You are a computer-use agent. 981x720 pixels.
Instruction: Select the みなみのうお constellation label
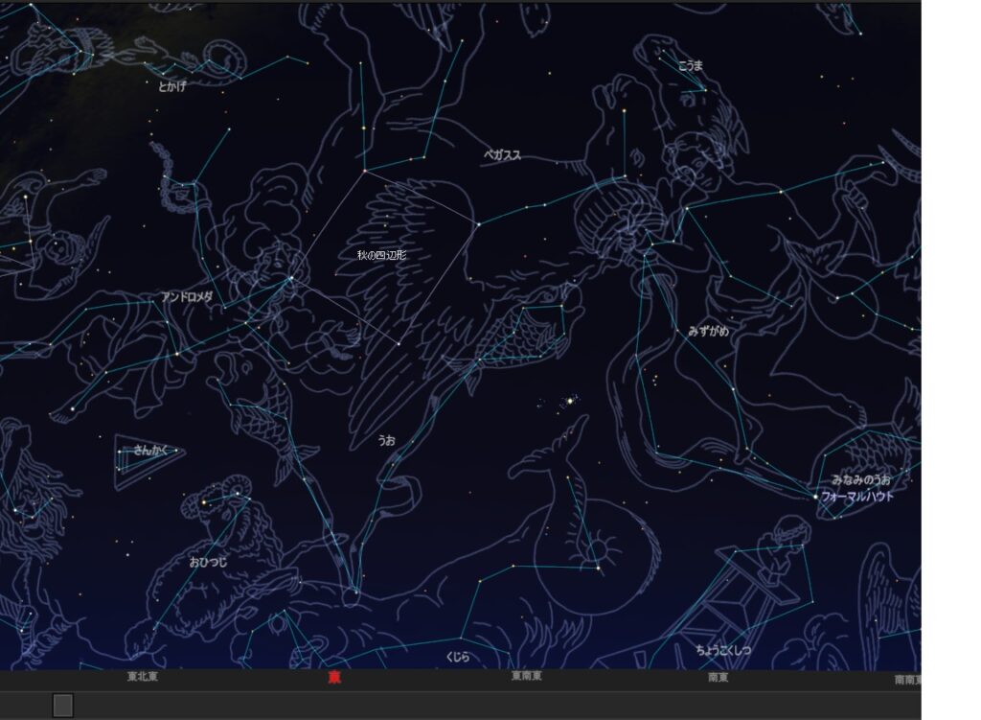860,479
